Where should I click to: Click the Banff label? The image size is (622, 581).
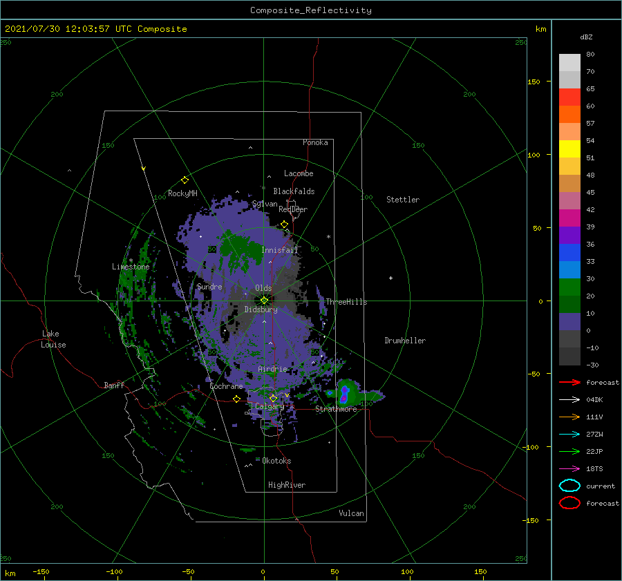114,385
